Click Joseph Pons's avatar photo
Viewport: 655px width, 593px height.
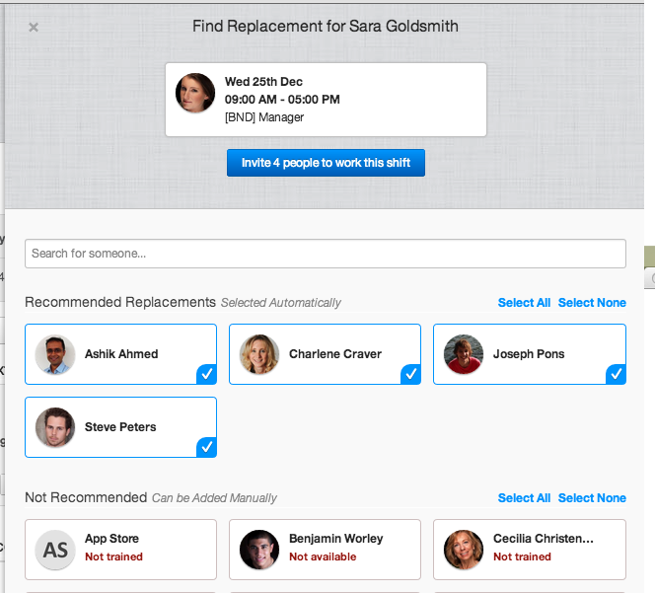coord(464,354)
